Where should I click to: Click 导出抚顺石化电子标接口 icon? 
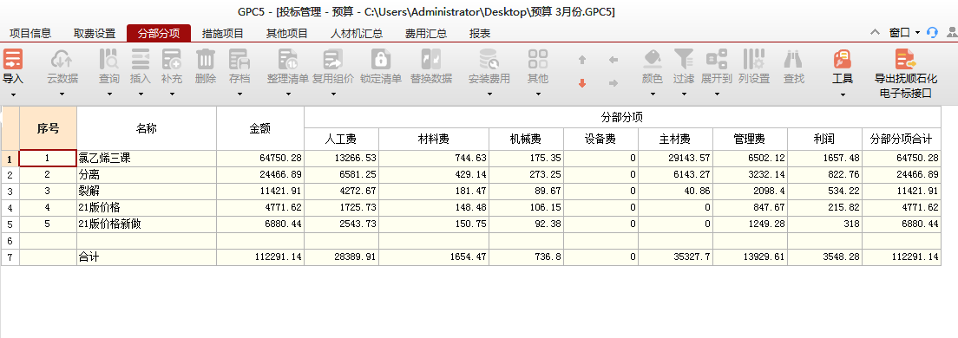[905, 59]
